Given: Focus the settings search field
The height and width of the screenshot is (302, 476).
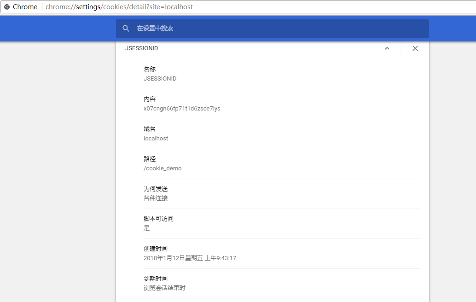Looking at the screenshot, I should click(273, 29).
